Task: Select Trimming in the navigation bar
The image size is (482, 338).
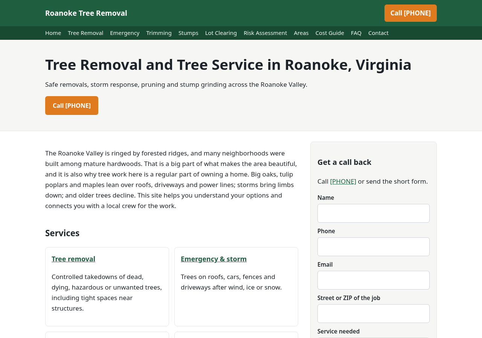Action: click(x=159, y=33)
